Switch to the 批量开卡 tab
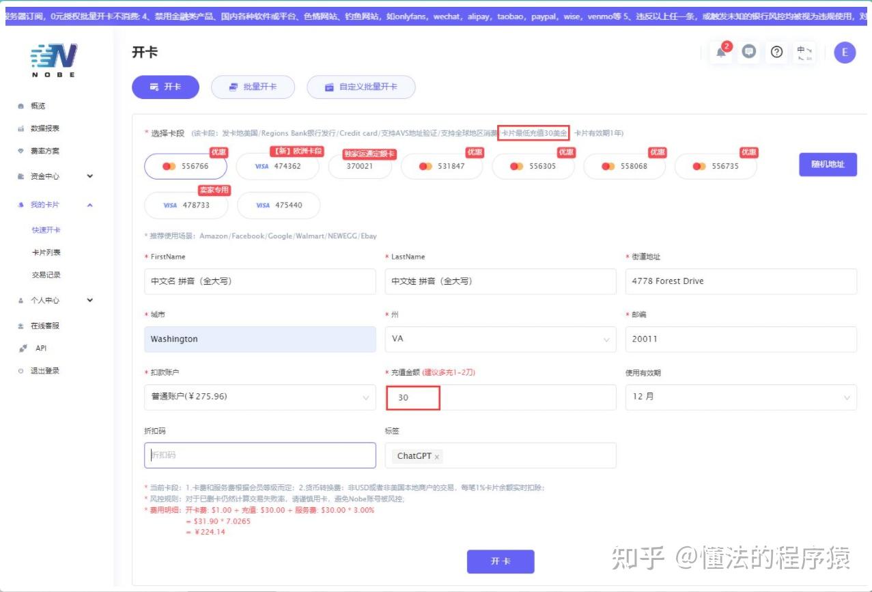 pyautogui.click(x=253, y=87)
